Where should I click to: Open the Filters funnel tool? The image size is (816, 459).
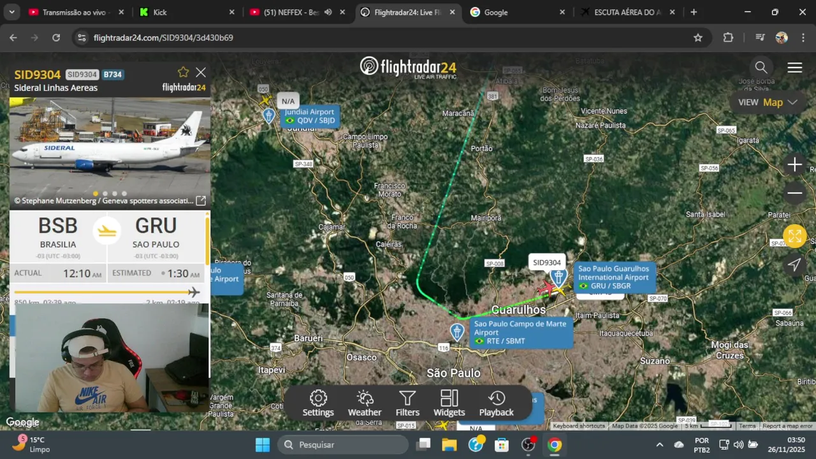coord(407,404)
